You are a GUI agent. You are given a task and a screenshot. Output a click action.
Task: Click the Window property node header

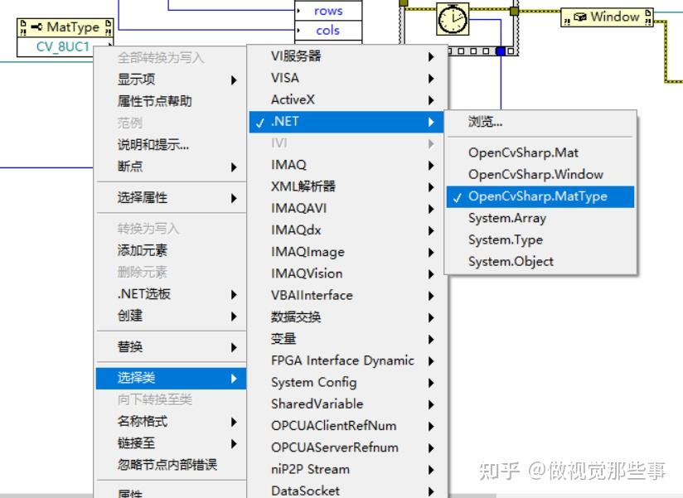point(608,17)
